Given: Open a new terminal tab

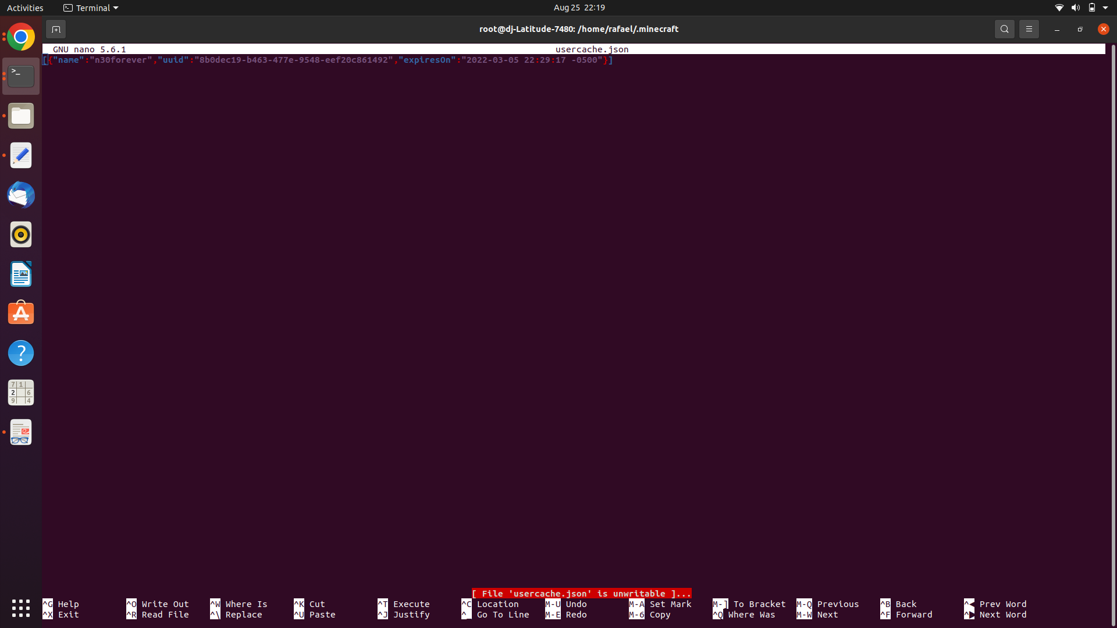Looking at the screenshot, I should [x=56, y=28].
